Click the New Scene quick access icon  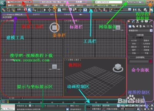(9, 2)
